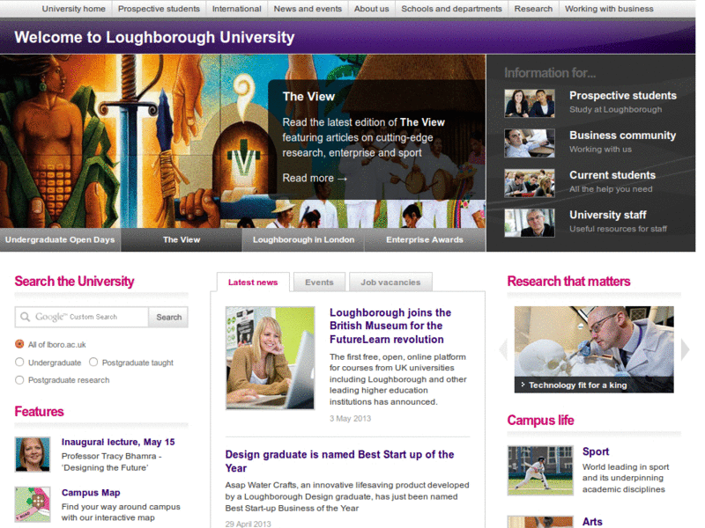This screenshot has height=528, width=705.
Task: Click Prospective students heading in Information for
Action: pos(623,96)
